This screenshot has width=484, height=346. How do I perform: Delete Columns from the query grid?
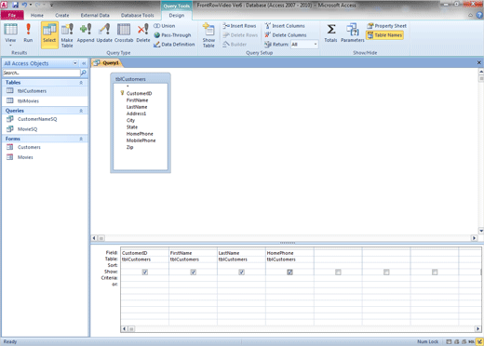coord(286,35)
